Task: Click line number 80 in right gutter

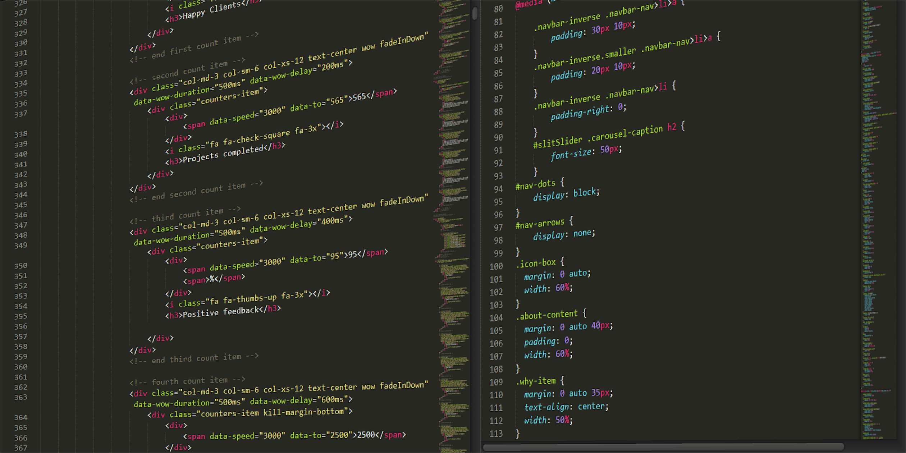Action: click(x=498, y=9)
